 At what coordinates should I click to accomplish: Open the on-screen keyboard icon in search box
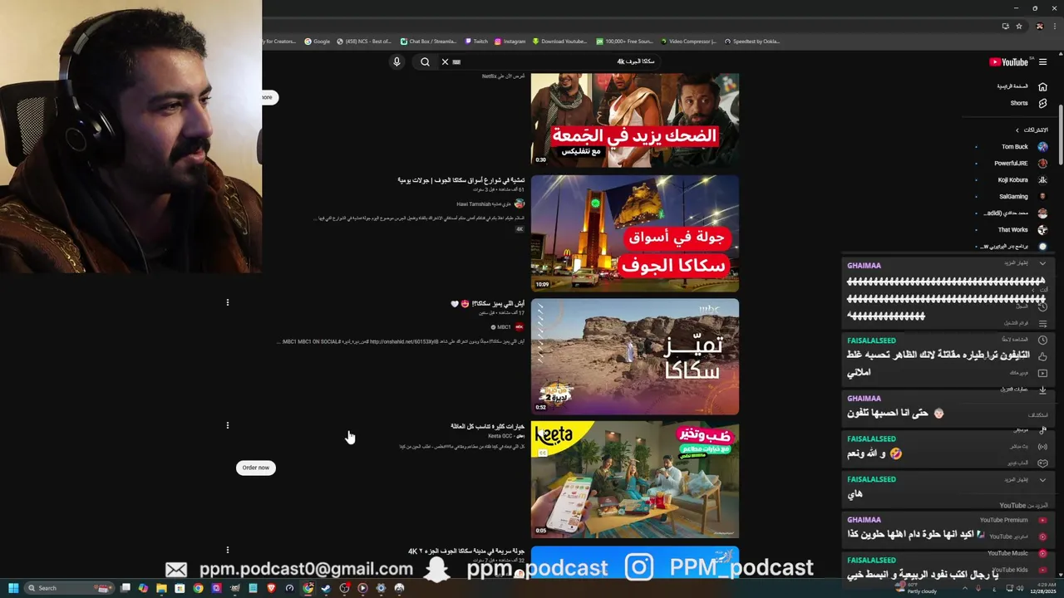[456, 61]
